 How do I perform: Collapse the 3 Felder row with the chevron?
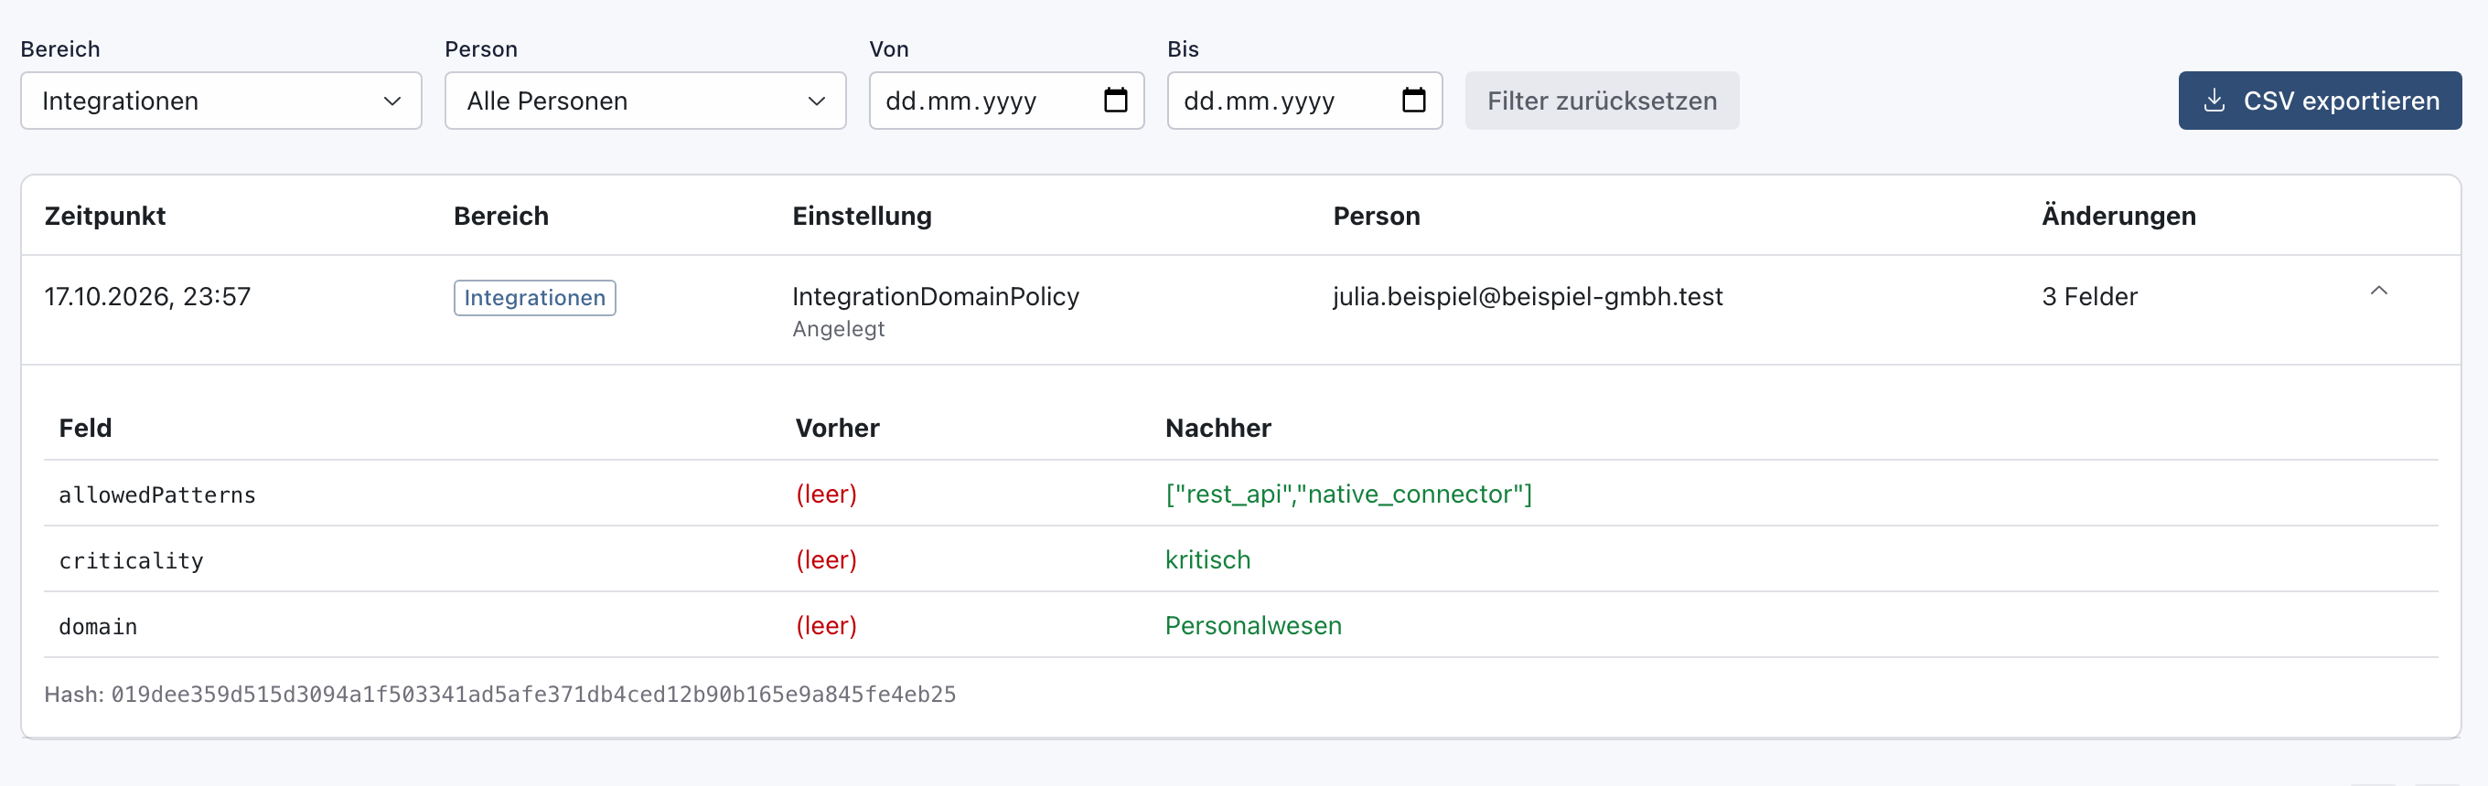pos(2378,292)
